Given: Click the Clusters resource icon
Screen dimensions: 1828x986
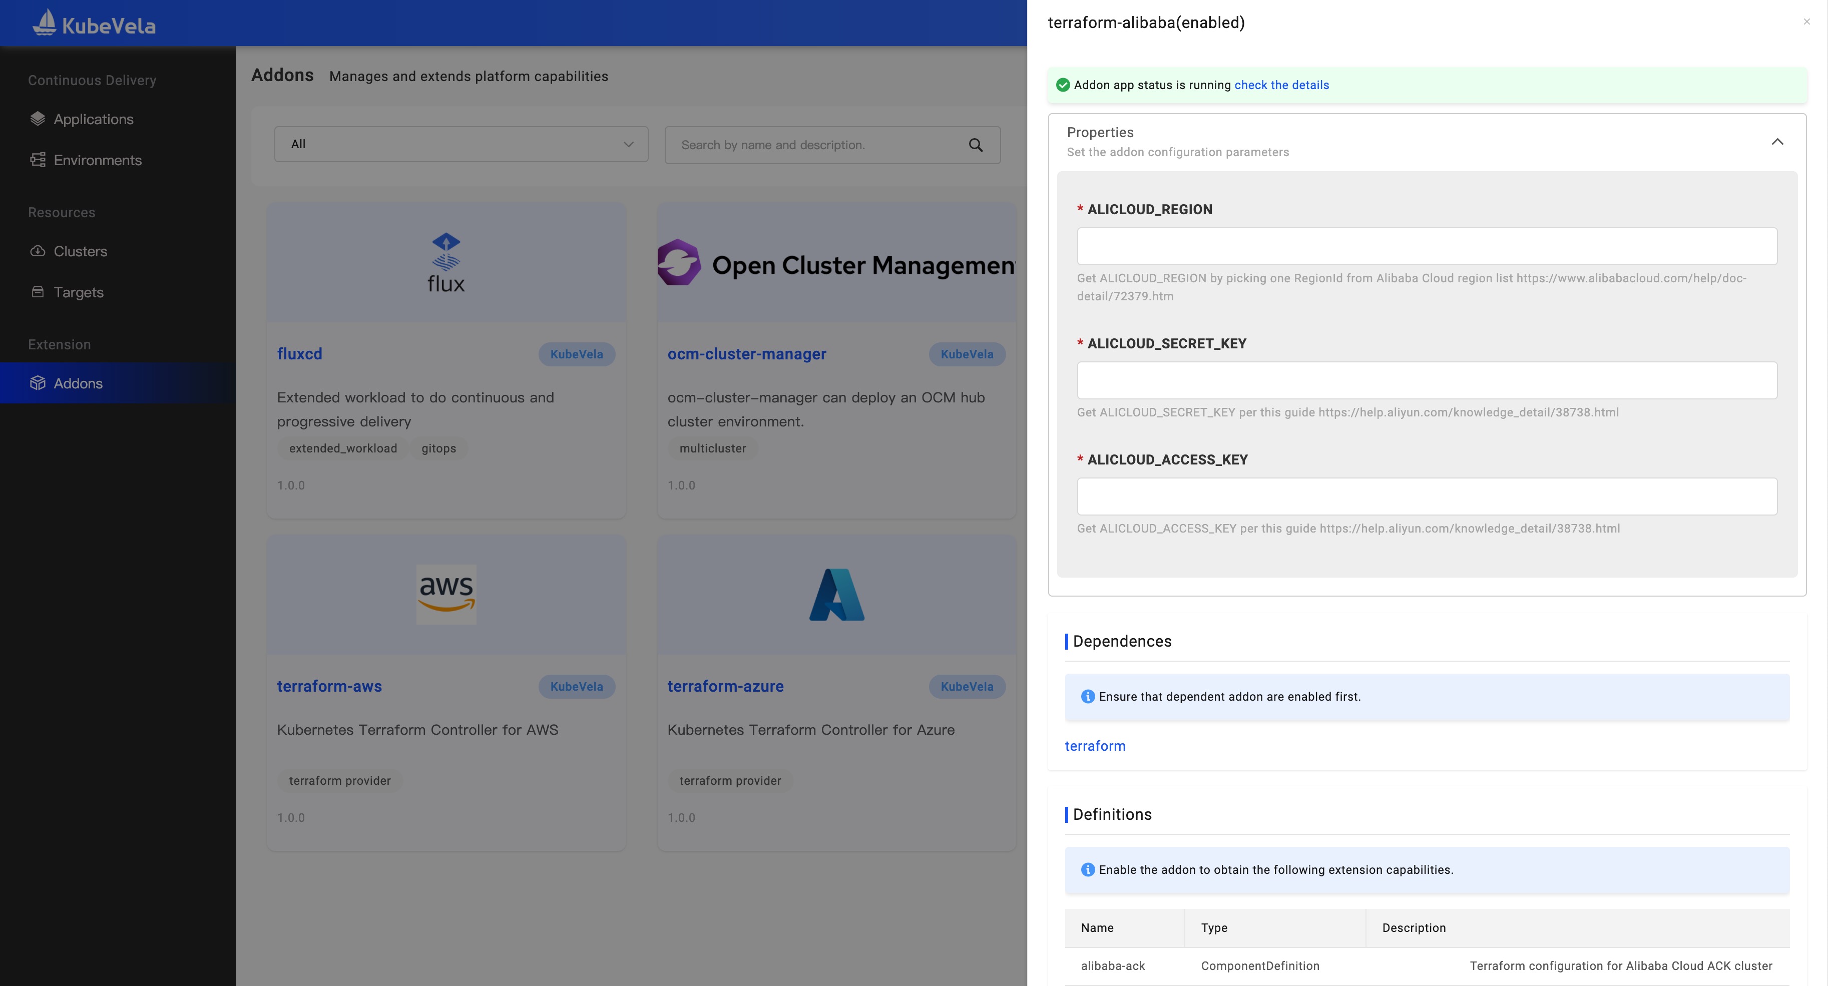Looking at the screenshot, I should coord(37,251).
